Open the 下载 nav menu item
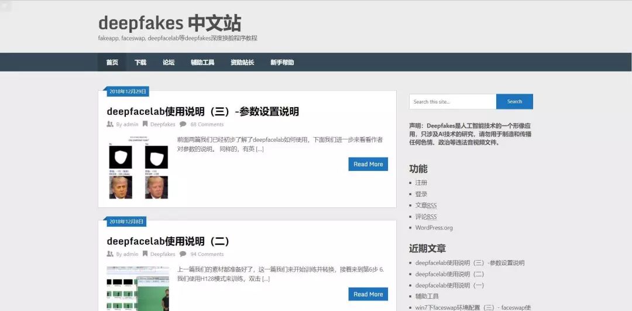632x311 pixels. [x=140, y=63]
